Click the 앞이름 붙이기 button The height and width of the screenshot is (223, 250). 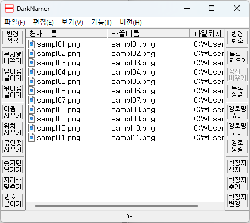13,75
